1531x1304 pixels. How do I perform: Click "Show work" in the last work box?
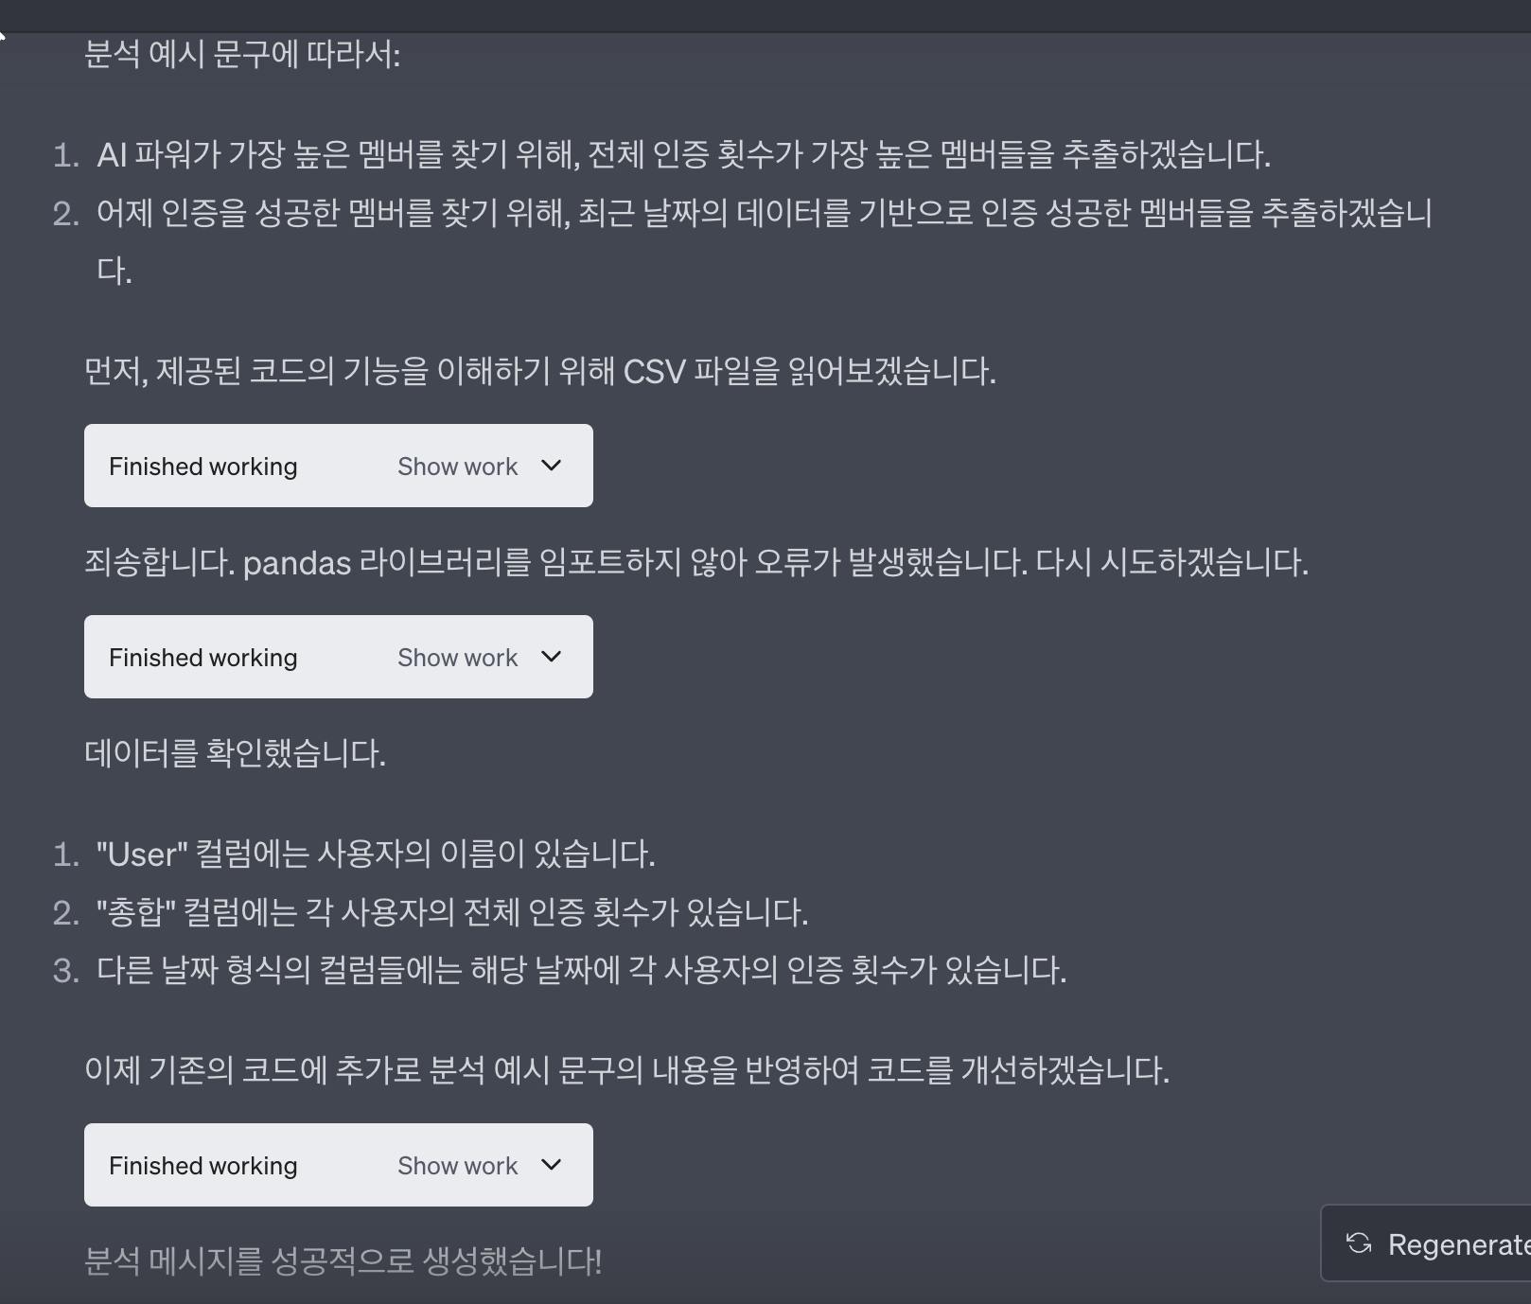[457, 1166]
